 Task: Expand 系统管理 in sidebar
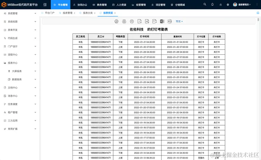[20, 13]
